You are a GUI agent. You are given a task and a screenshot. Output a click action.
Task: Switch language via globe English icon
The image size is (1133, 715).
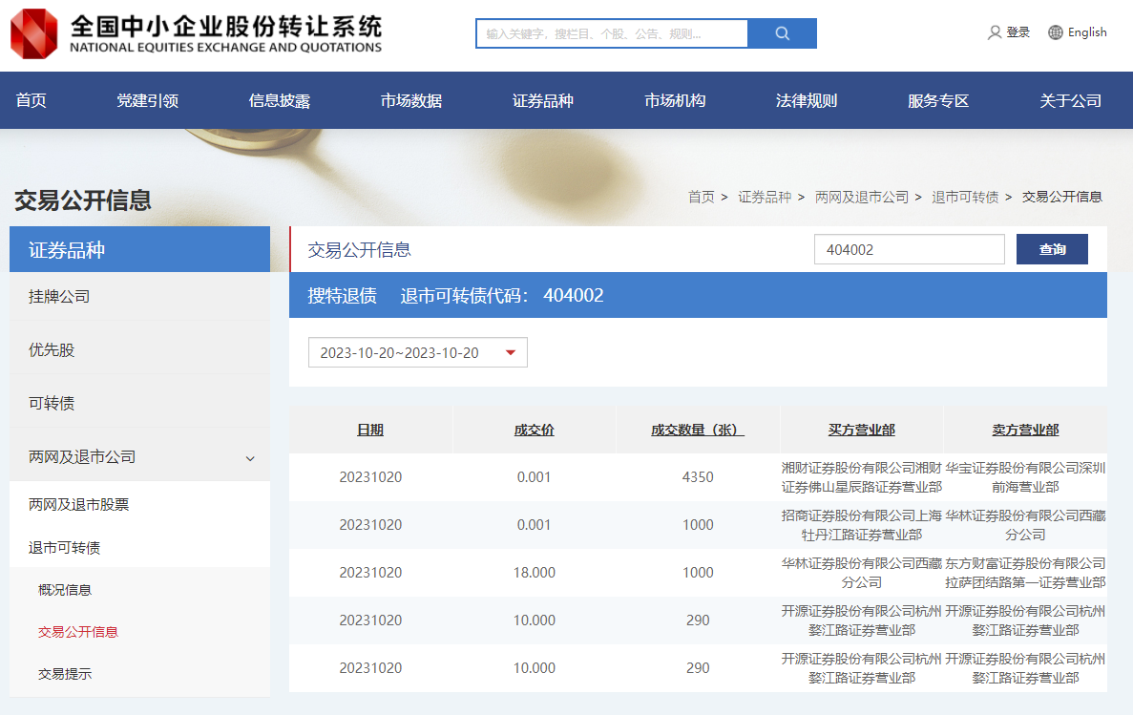1055,32
